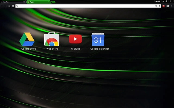
Task: Open the YouTube app icon
Action: [75, 39]
